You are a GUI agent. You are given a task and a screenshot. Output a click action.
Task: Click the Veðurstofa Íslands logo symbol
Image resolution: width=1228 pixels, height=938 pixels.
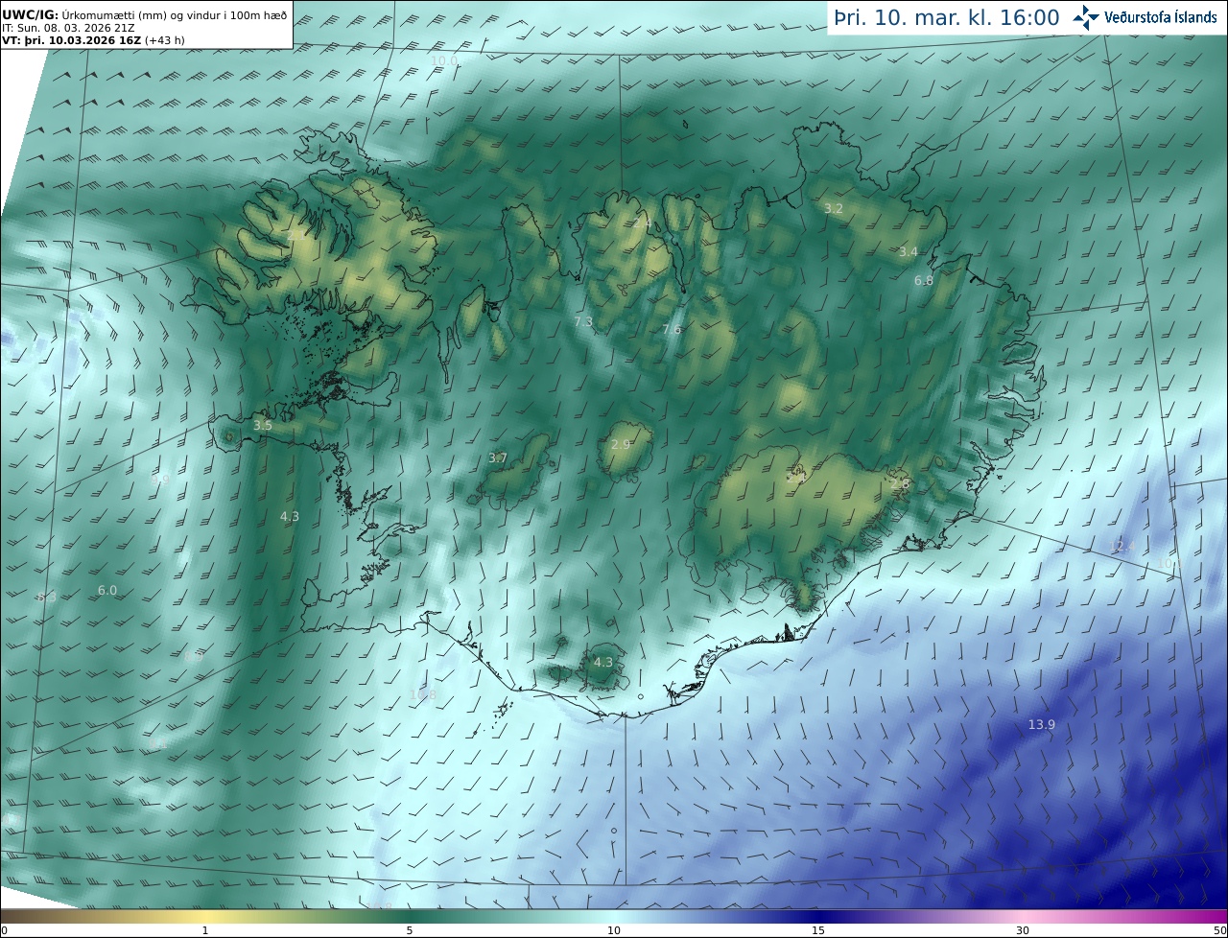coord(1086,17)
